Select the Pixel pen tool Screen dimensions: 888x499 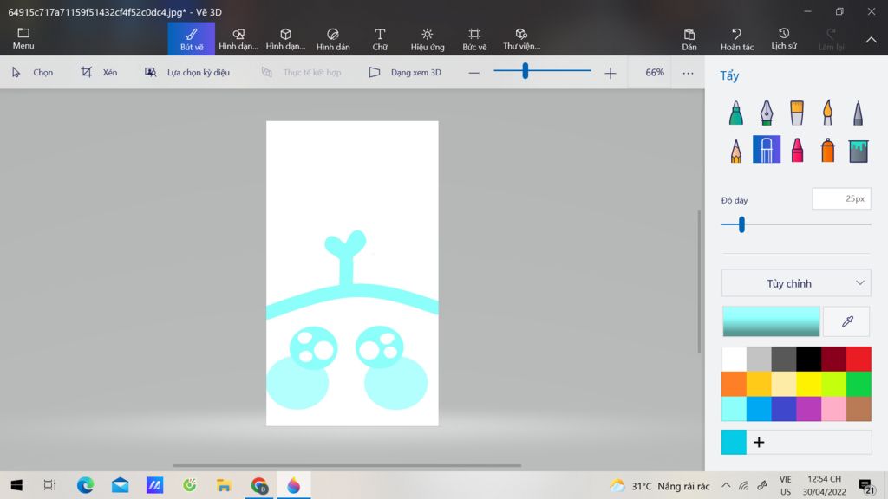coord(858,113)
